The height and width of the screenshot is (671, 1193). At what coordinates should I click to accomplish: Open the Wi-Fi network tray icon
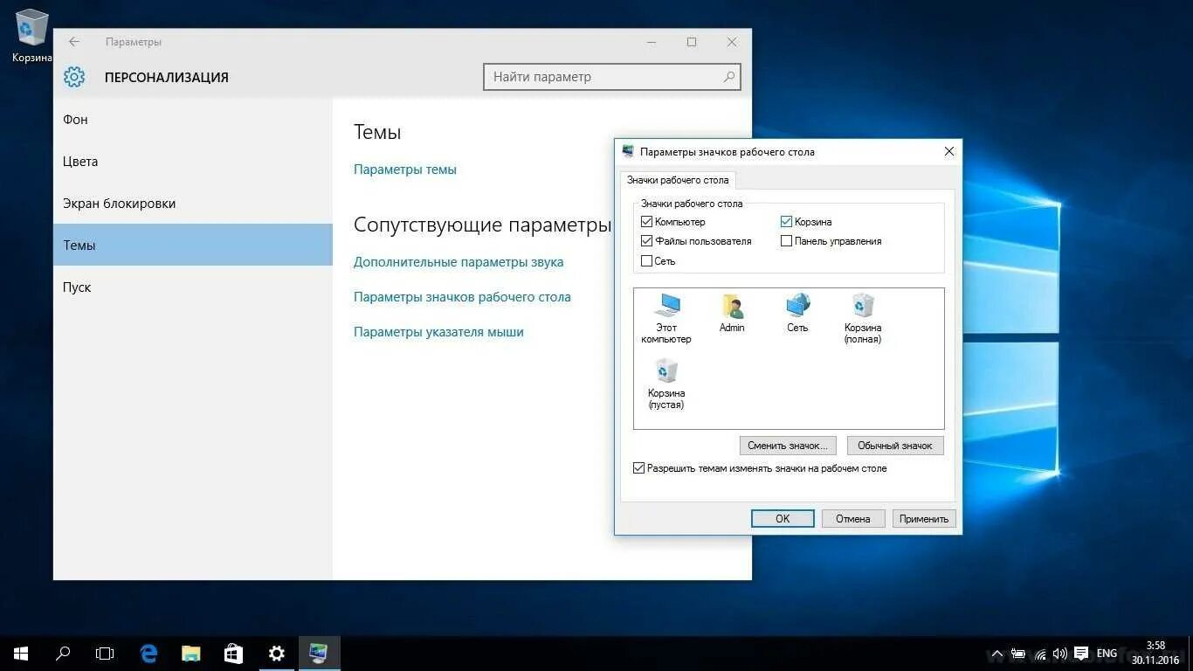point(1039,654)
